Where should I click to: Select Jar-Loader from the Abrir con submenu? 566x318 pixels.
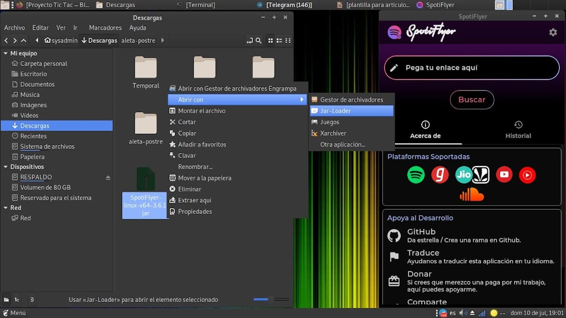(x=336, y=110)
